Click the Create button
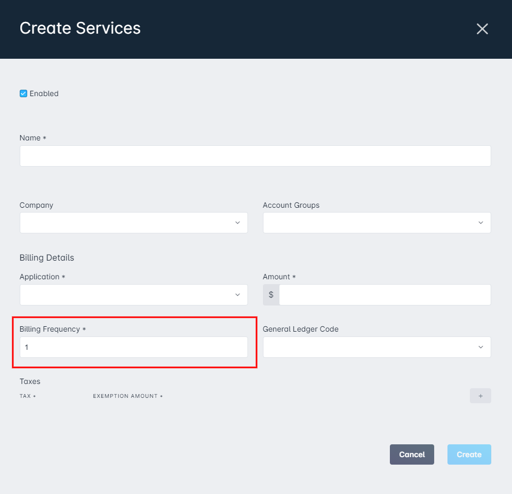 [469, 454]
